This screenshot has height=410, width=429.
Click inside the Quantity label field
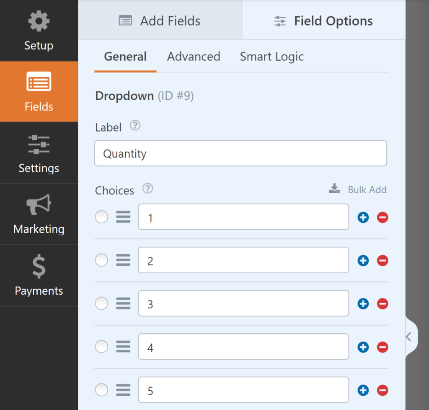coord(241,153)
